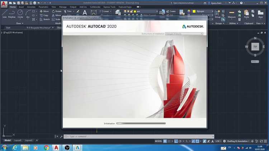Click the installer Initialisation progress bar
The width and height of the screenshot is (269, 151).
(141, 123)
